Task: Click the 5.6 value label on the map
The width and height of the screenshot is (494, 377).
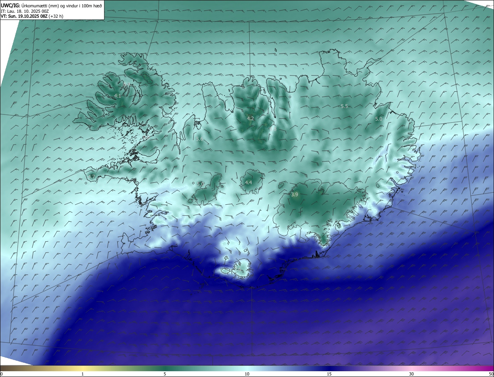Action: (200, 139)
